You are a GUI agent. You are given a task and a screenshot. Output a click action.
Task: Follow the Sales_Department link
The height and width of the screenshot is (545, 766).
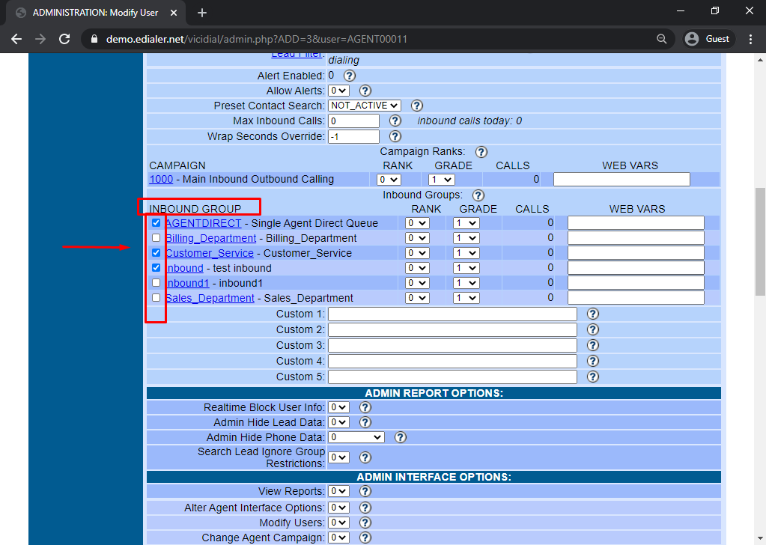210,298
